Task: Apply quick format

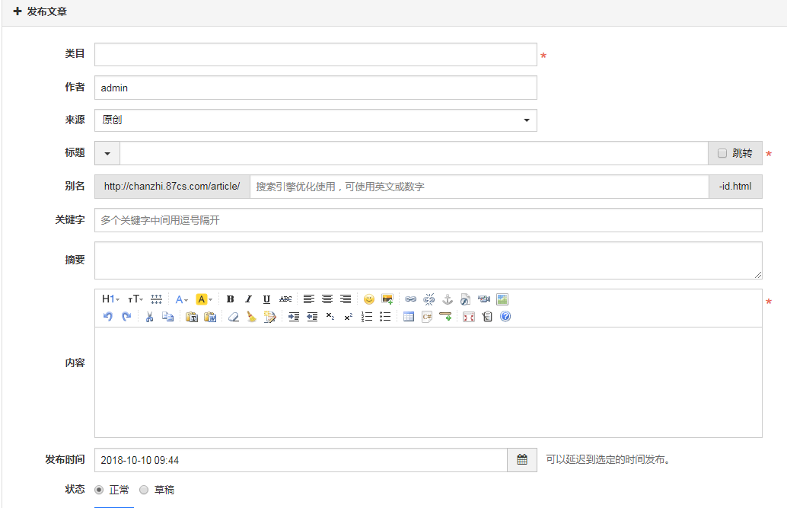Action: click(270, 317)
